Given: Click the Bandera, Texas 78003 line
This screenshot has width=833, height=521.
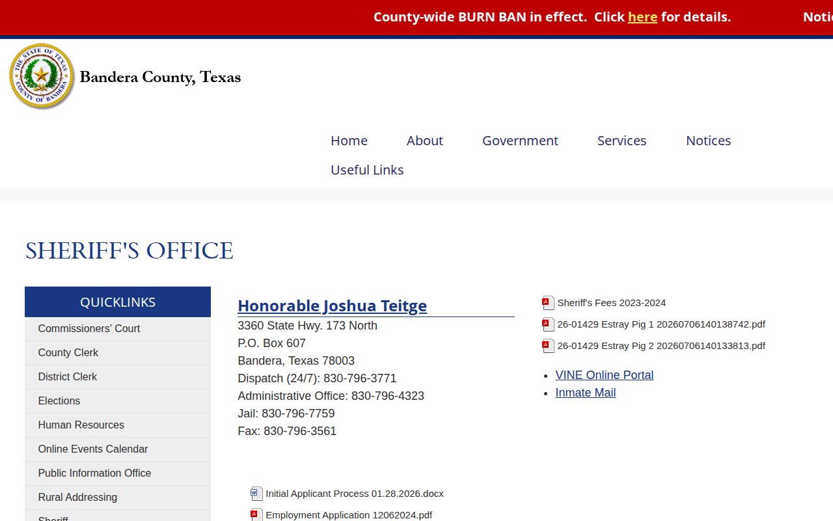Looking at the screenshot, I should click(296, 361).
